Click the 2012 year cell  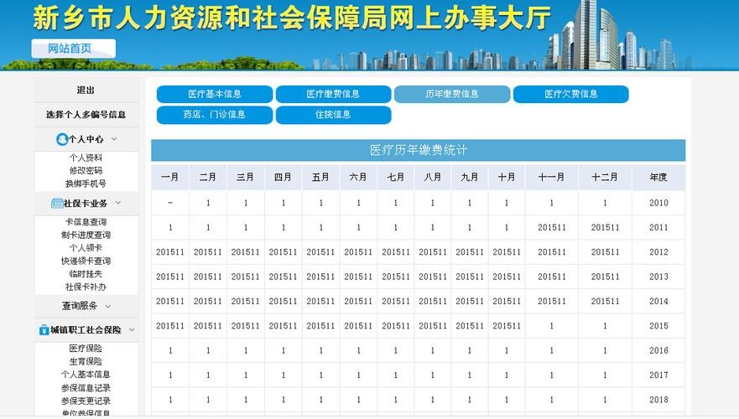click(x=658, y=252)
